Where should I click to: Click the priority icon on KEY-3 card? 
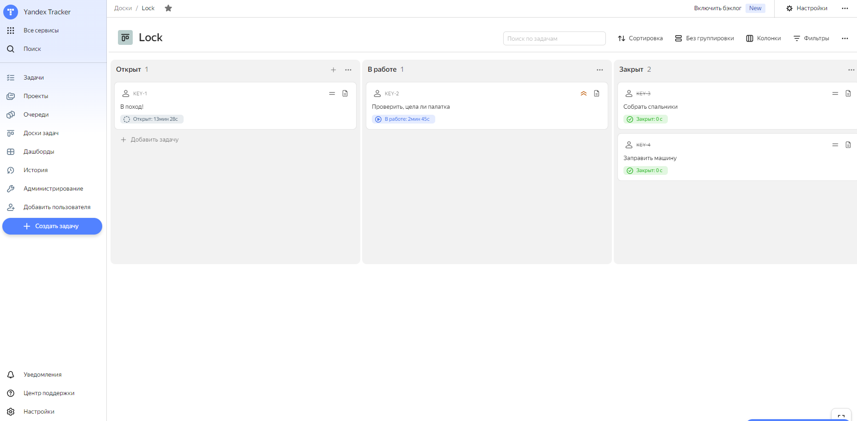835,93
